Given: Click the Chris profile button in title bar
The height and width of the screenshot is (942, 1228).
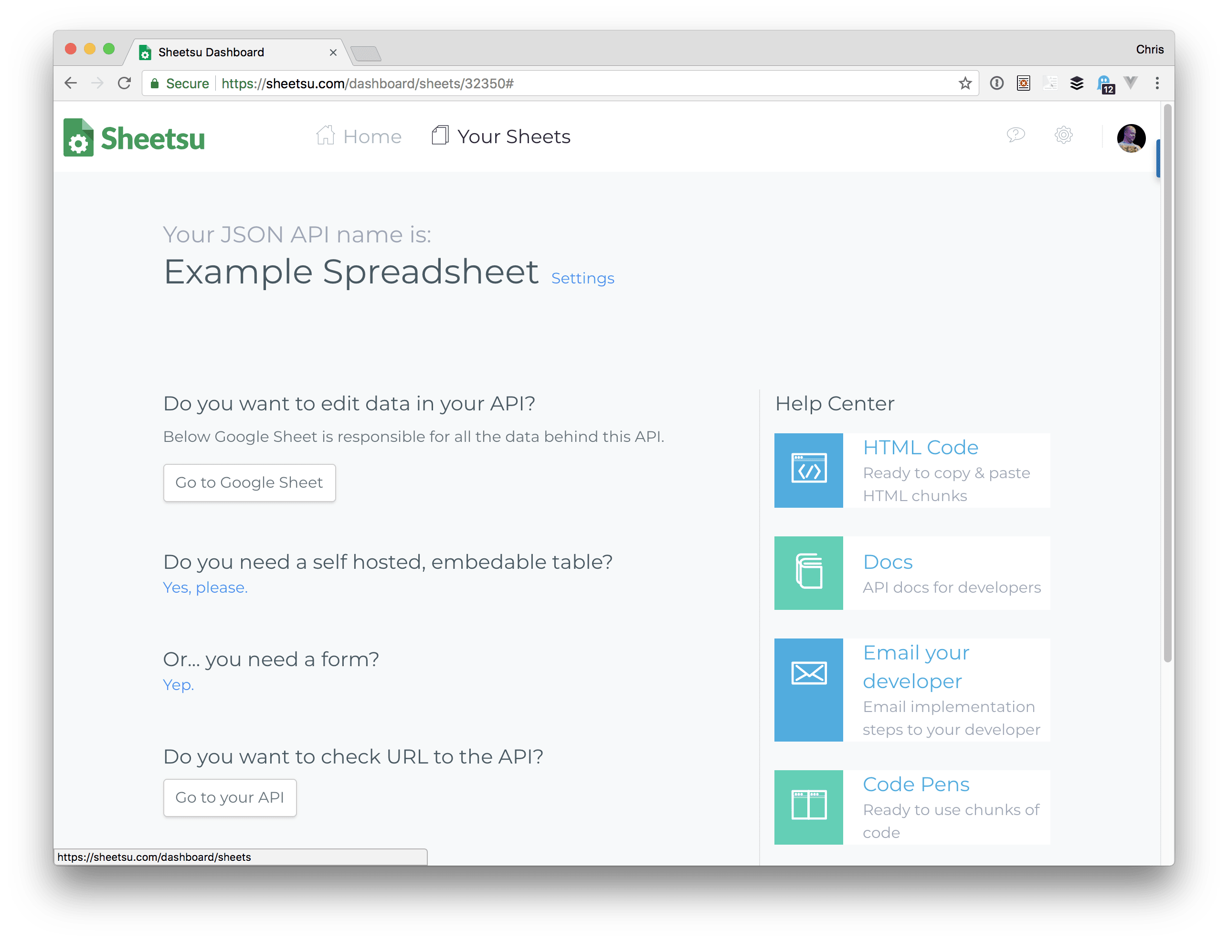Looking at the screenshot, I should [1150, 49].
